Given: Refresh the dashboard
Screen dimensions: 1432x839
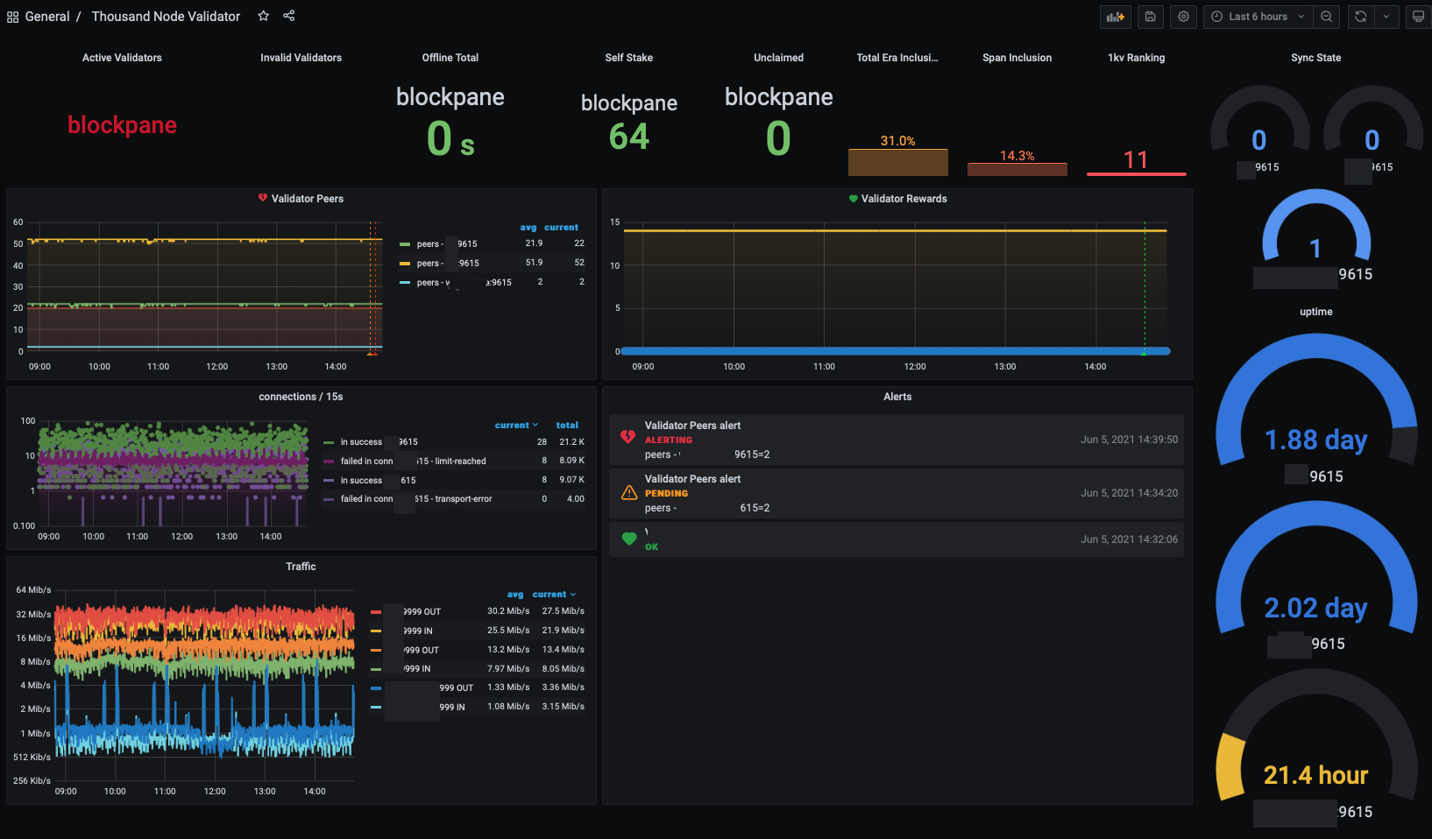Looking at the screenshot, I should coord(1360,17).
